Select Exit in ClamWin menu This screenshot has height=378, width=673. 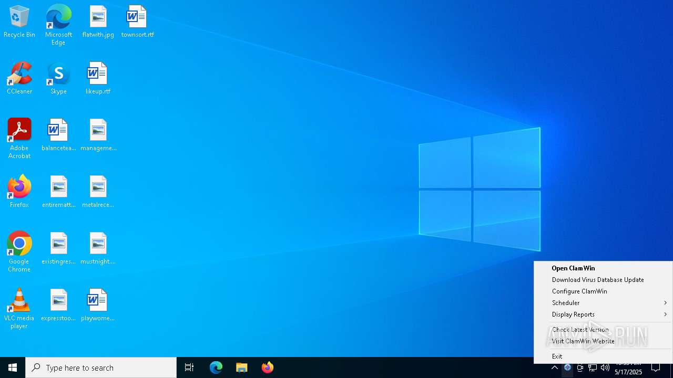603,356
